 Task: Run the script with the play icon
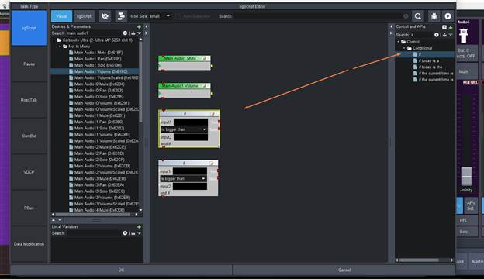tap(448, 16)
